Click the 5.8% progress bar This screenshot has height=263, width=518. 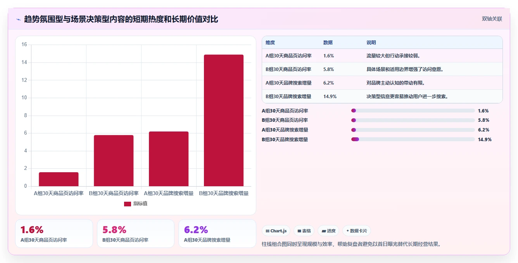(x=413, y=120)
